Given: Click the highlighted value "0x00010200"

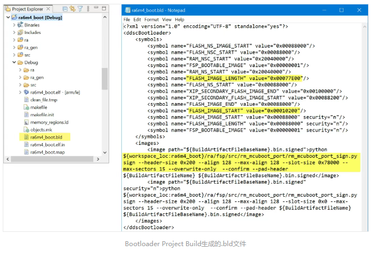Looking at the screenshot, I should tap(283, 111).
